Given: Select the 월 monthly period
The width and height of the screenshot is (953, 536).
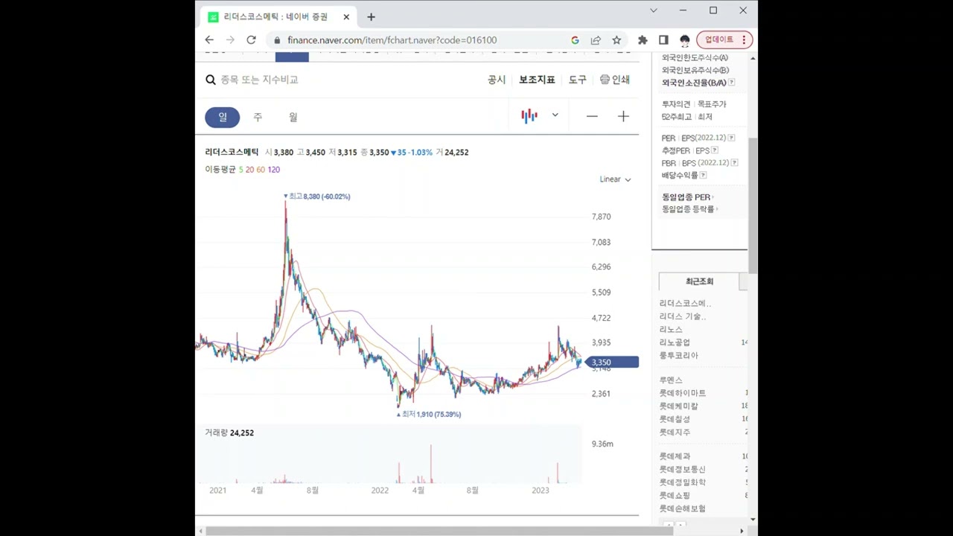Looking at the screenshot, I should pyautogui.click(x=293, y=117).
